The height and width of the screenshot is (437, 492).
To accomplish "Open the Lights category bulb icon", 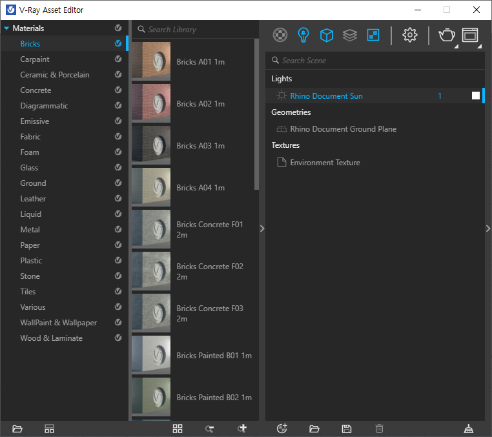I will click(303, 35).
